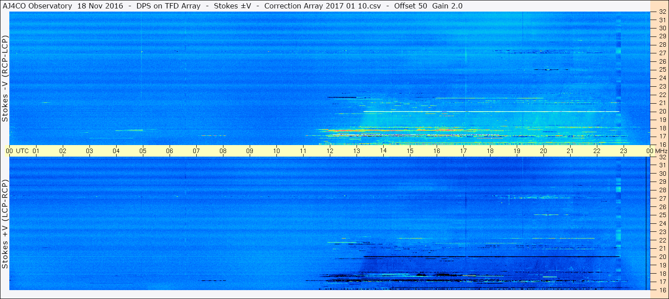Image resolution: width=669 pixels, height=299 pixels.
Task: Select the 18 hour time marker
Action: pos(491,151)
